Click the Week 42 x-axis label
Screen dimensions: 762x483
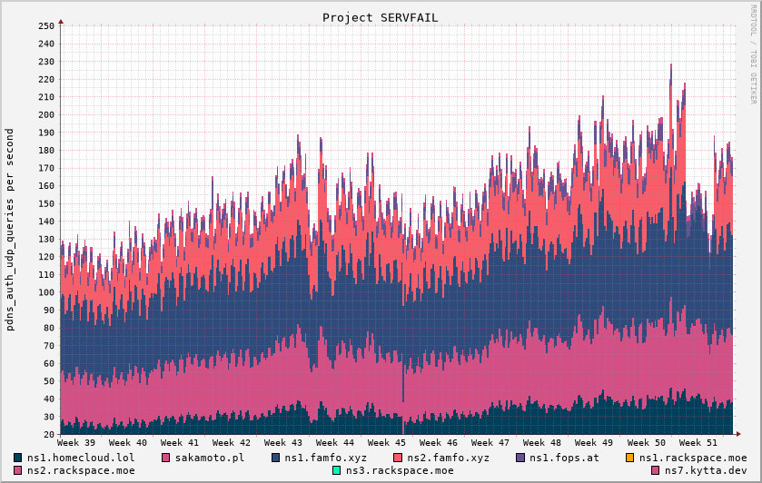click(x=232, y=442)
